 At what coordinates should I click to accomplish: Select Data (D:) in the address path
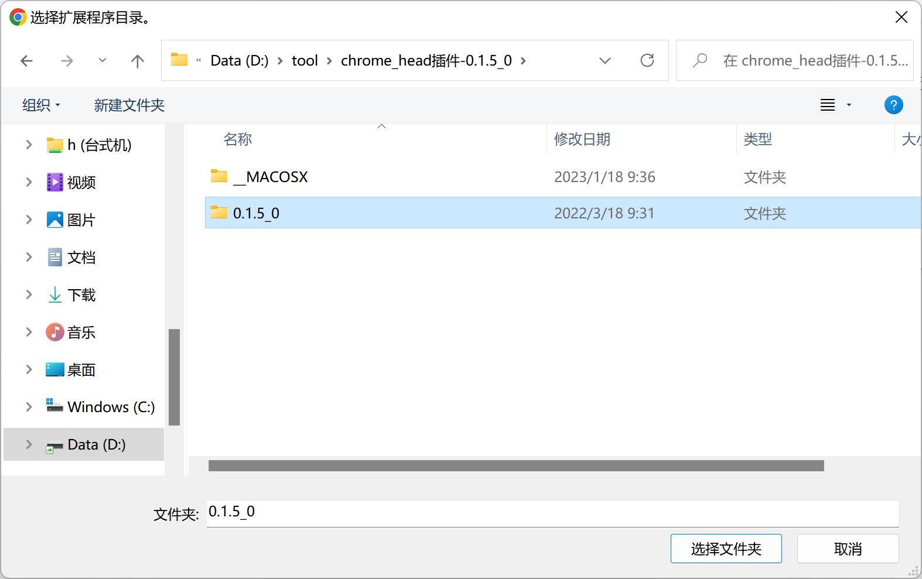pos(240,60)
